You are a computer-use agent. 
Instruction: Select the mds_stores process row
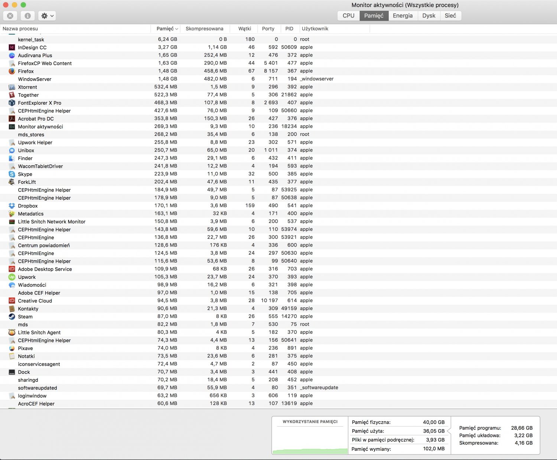278,134
